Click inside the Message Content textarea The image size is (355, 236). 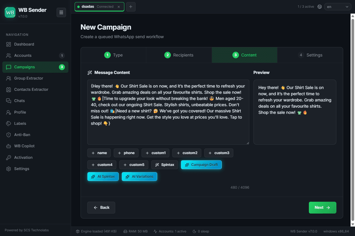168,112
